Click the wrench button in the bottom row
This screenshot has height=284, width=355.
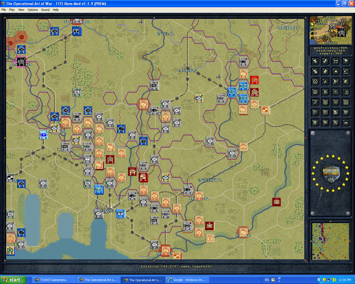point(336,123)
